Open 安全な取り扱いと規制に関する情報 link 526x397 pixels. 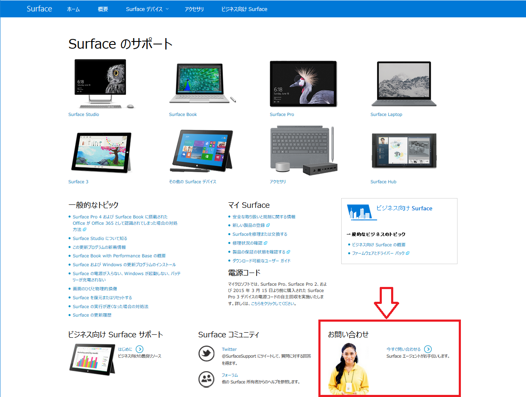(x=264, y=217)
